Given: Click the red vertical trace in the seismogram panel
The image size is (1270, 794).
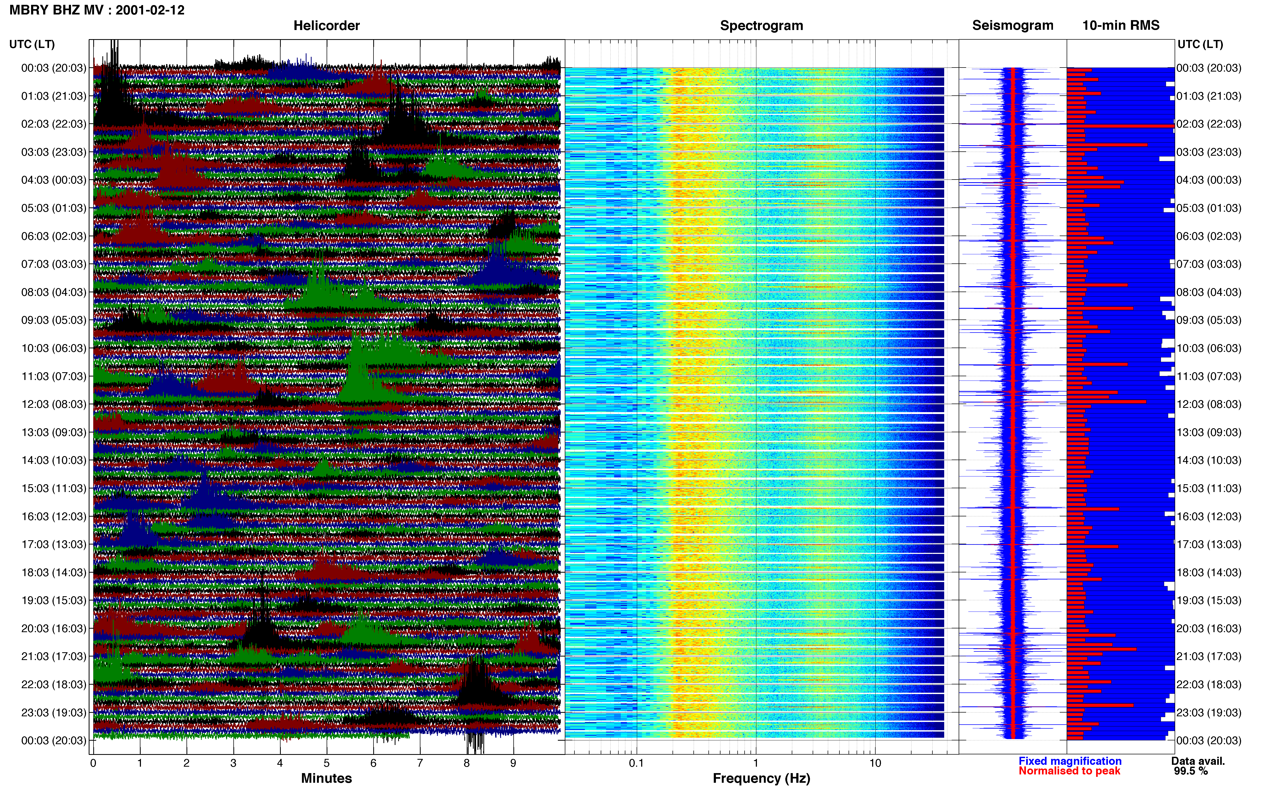Looking at the screenshot, I should pos(1014,403).
